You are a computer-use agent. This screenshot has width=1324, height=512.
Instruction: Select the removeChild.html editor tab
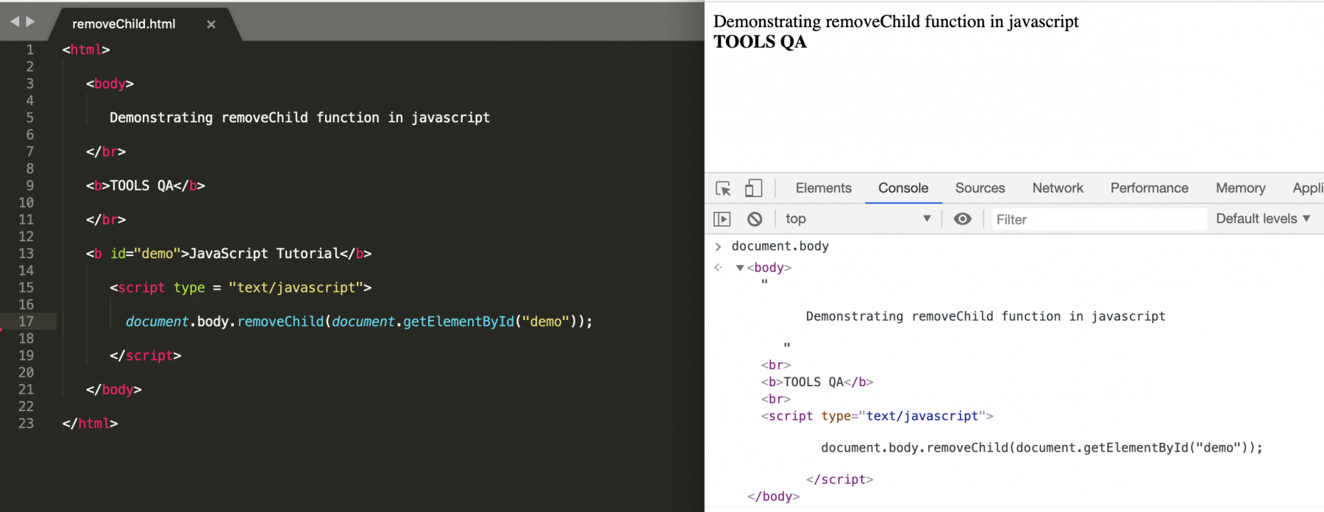(x=124, y=24)
